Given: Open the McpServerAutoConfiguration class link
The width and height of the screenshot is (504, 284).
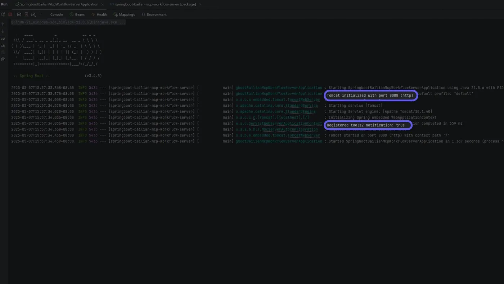Looking at the screenshot, I should [x=289, y=129].
